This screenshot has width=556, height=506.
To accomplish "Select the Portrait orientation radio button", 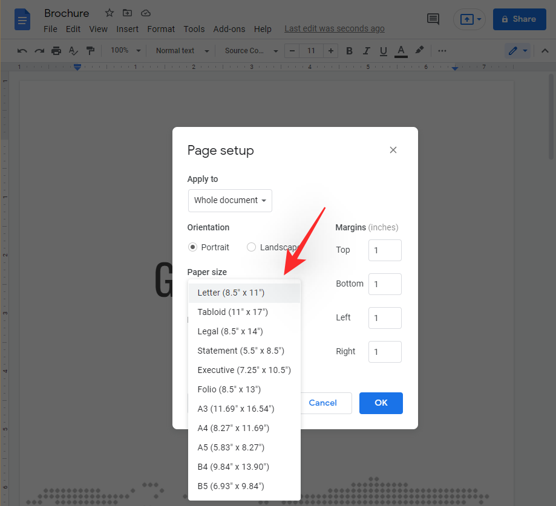I will (192, 247).
